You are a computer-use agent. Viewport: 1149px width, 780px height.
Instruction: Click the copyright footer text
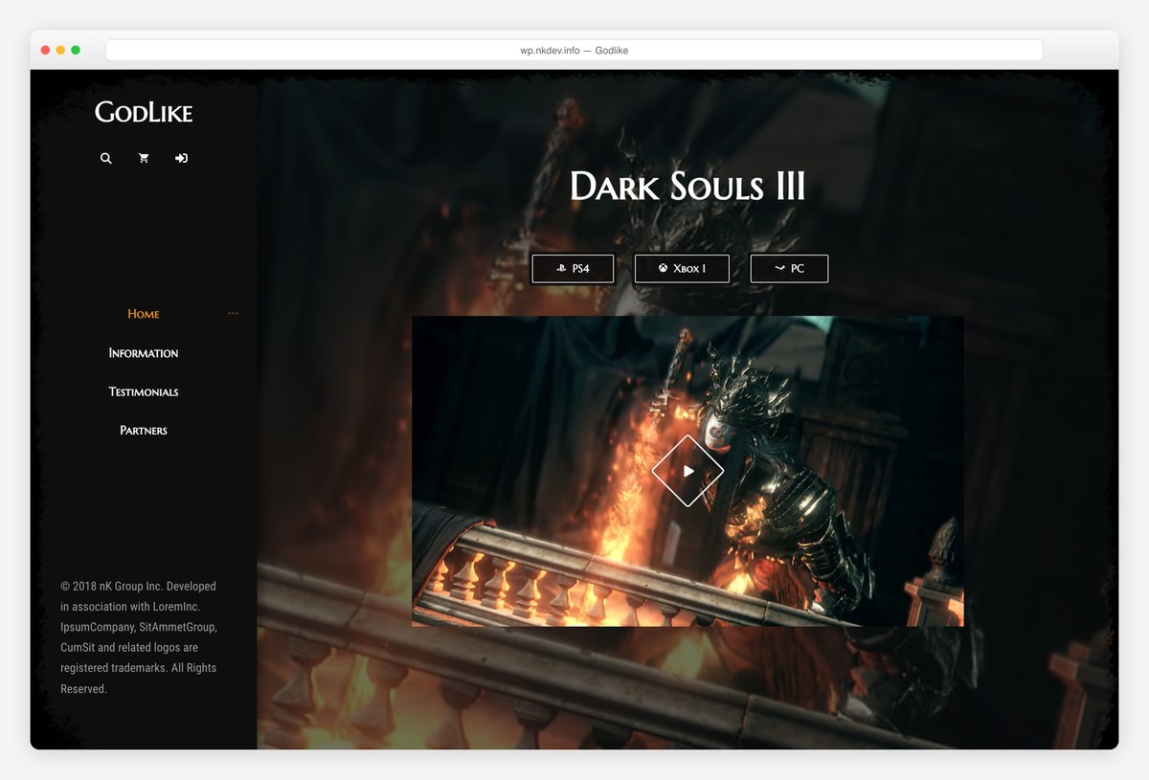pyautogui.click(x=140, y=637)
